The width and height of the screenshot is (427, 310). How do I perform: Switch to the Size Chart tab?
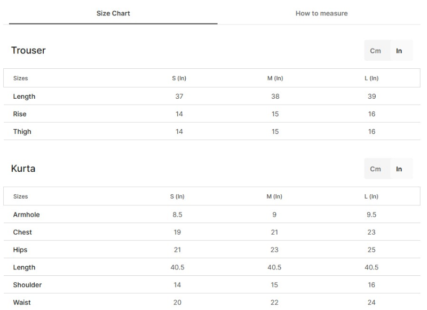[113, 13]
